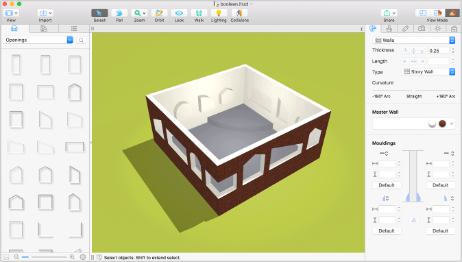This screenshot has height=262, width=462.
Task: Select the Pan hand tool
Action: pyautogui.click(x=119, y=13)
